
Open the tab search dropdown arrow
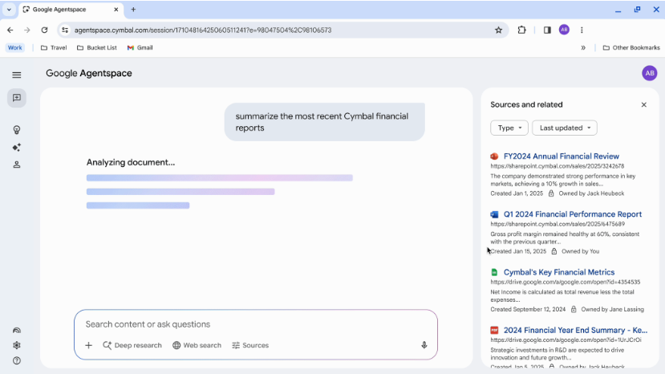click(9, 10)
